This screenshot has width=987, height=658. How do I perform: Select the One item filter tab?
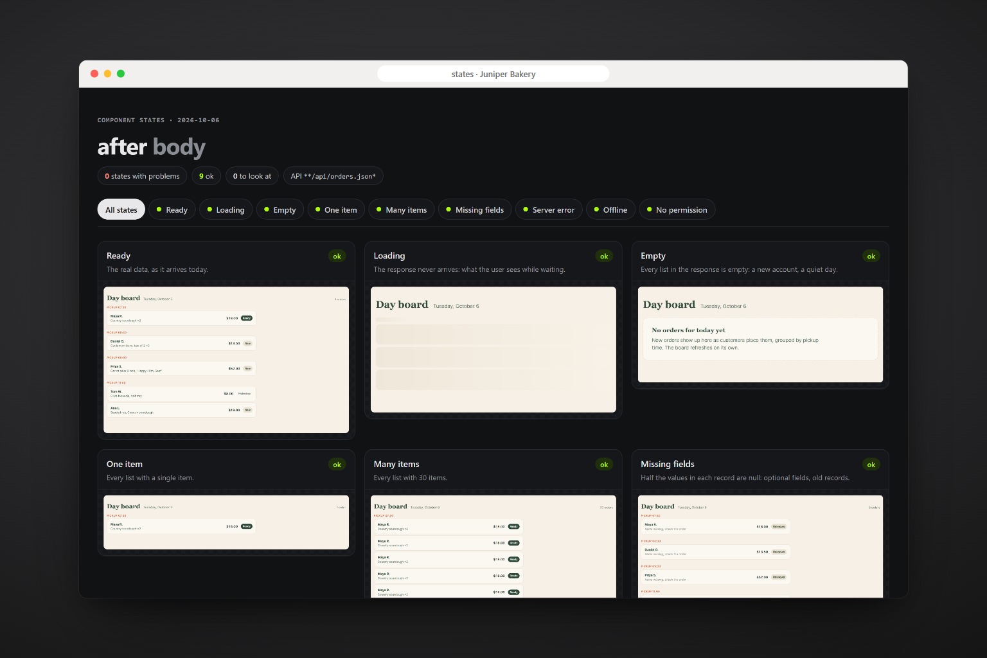(x=336, y=209)
